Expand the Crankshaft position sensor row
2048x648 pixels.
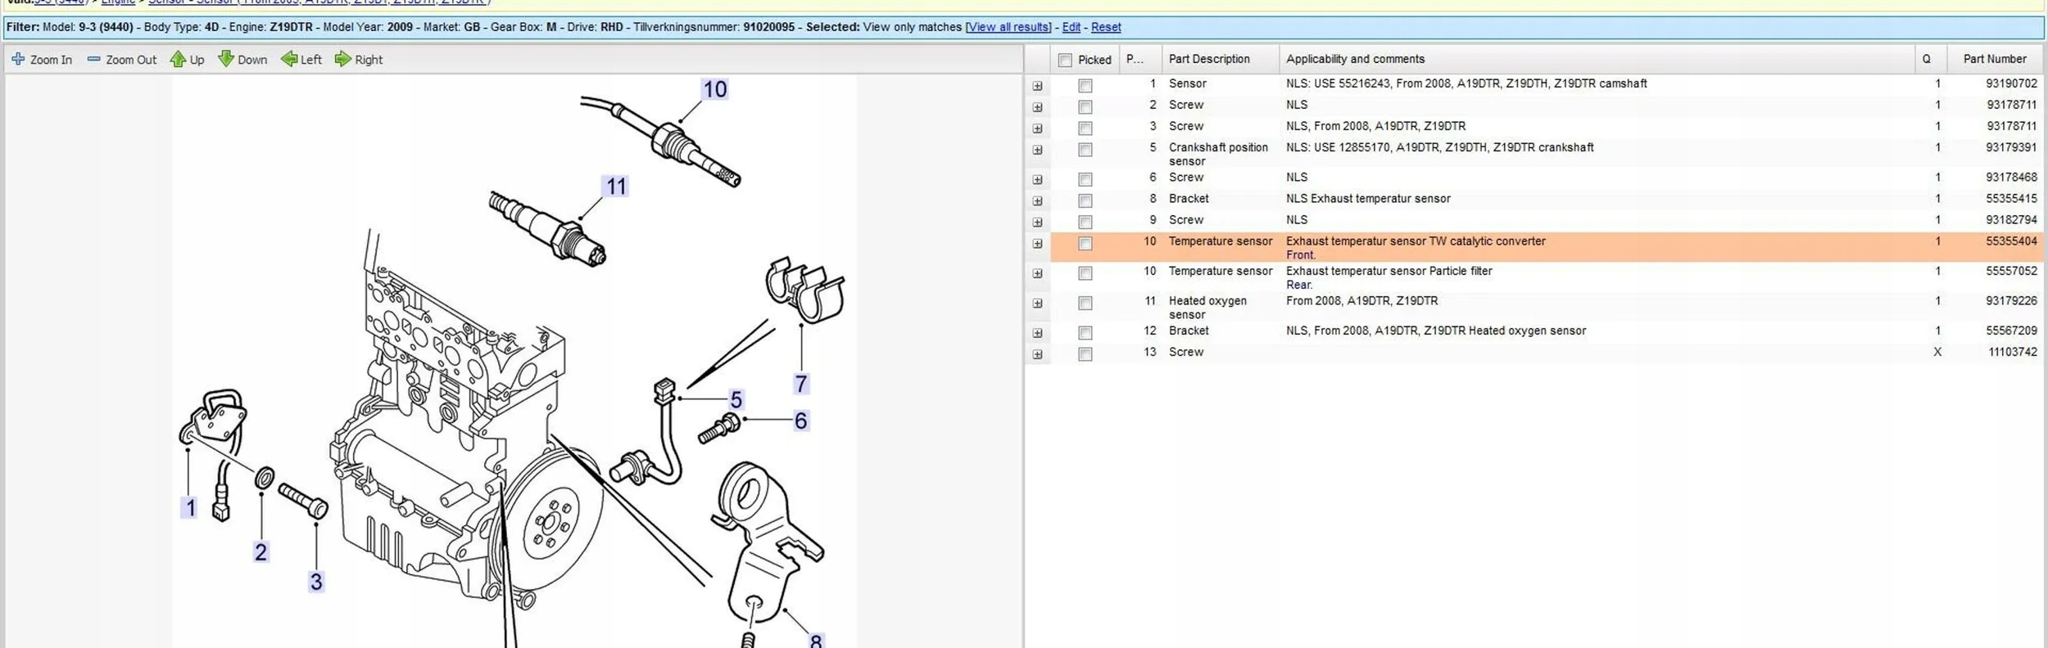[1038, 150]
